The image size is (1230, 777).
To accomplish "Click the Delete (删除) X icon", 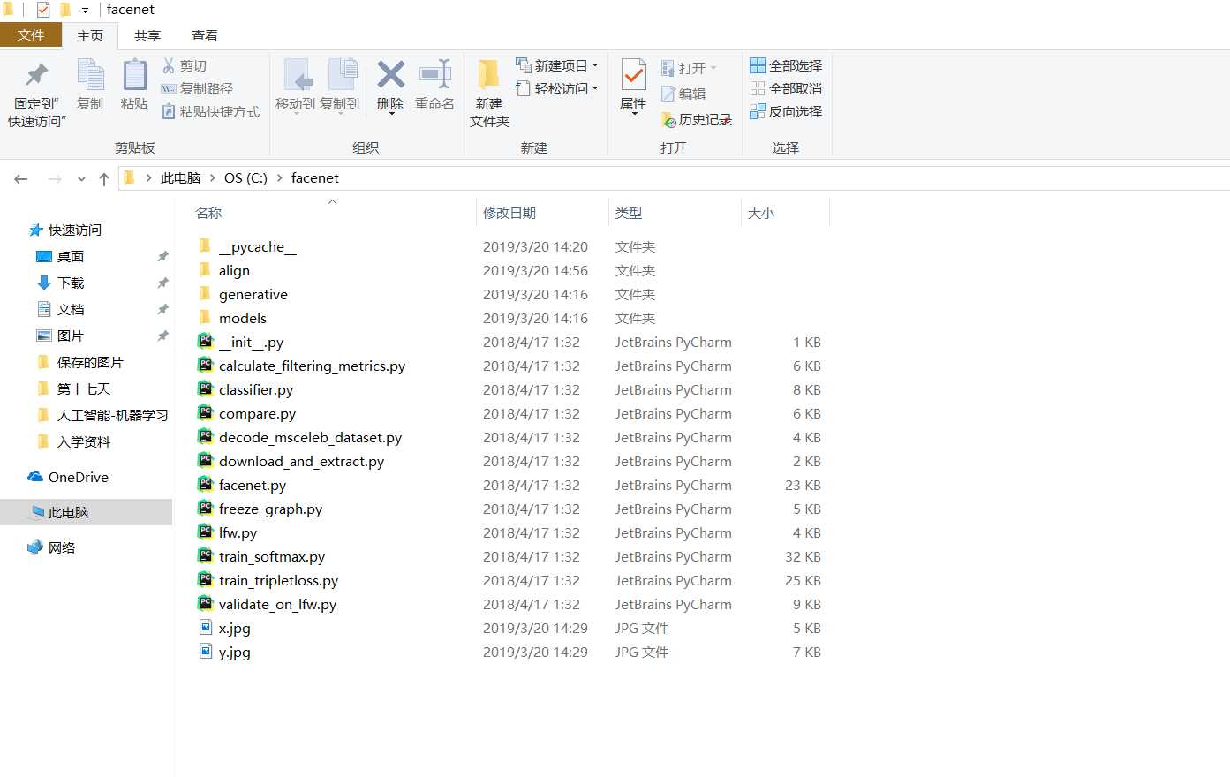I will tap(390, 74).
